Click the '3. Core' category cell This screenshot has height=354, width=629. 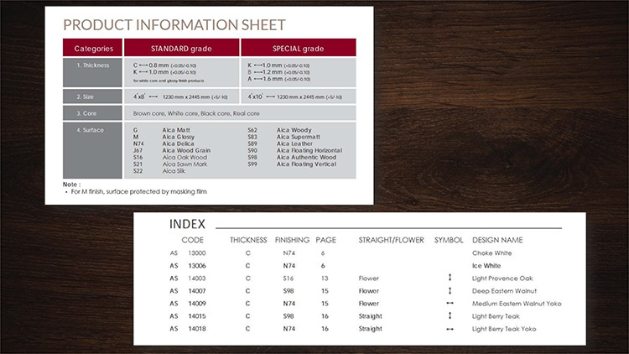point(93,113)
